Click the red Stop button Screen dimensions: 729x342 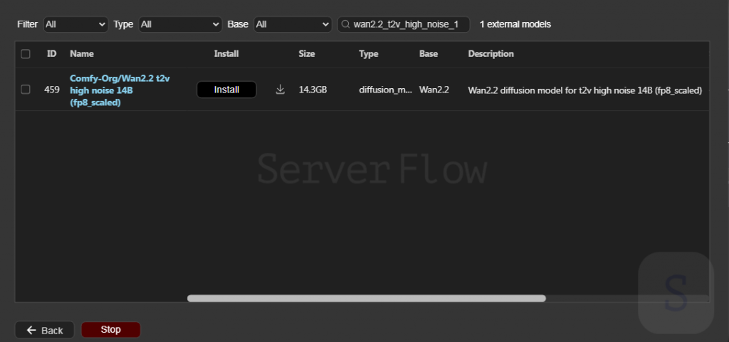click(110, 329)
